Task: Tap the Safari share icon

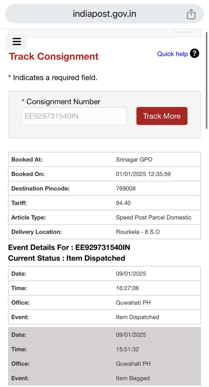Action: click(191, 14)
